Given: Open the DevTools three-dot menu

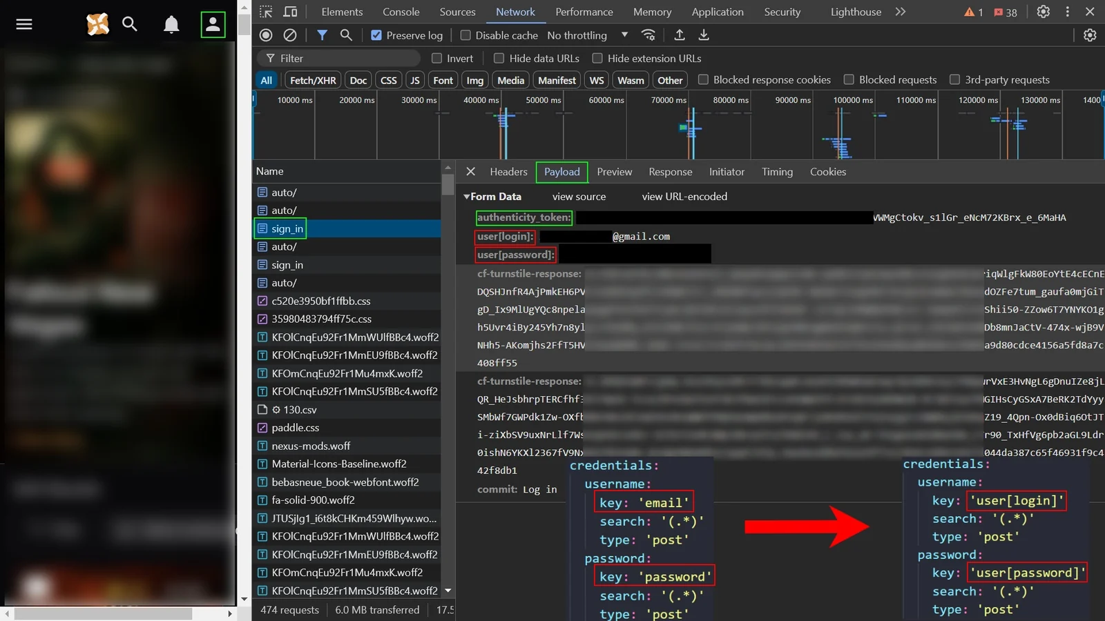Looking at the screenshot, I should (x=1068, y=12).
